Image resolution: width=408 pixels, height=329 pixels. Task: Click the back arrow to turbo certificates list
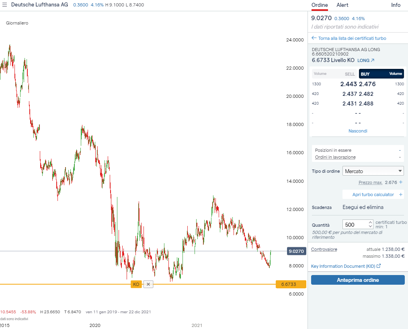(314, 38)
